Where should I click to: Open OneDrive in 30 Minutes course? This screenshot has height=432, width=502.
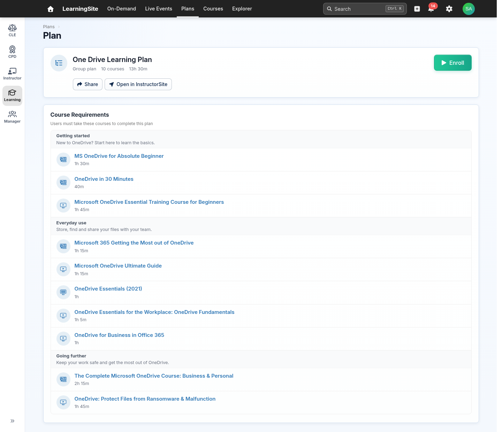click(x=104, y=179)
